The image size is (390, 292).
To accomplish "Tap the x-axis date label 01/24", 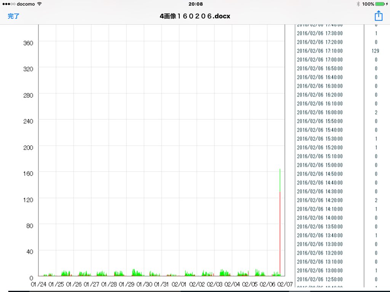I will pos(38,284).
